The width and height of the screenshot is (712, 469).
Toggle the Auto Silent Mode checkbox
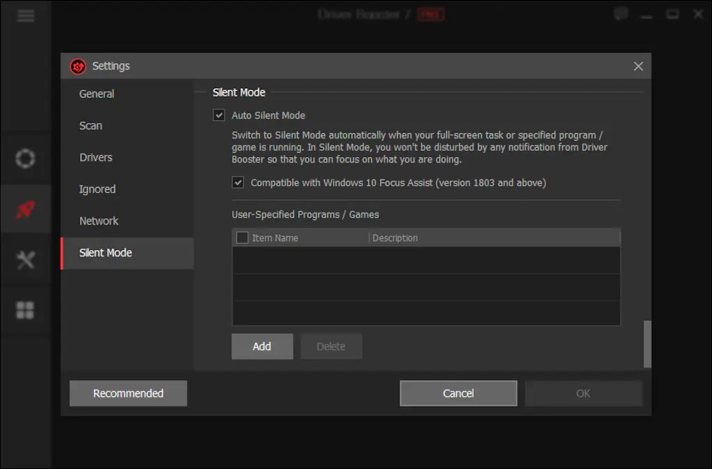click(219, 115)
